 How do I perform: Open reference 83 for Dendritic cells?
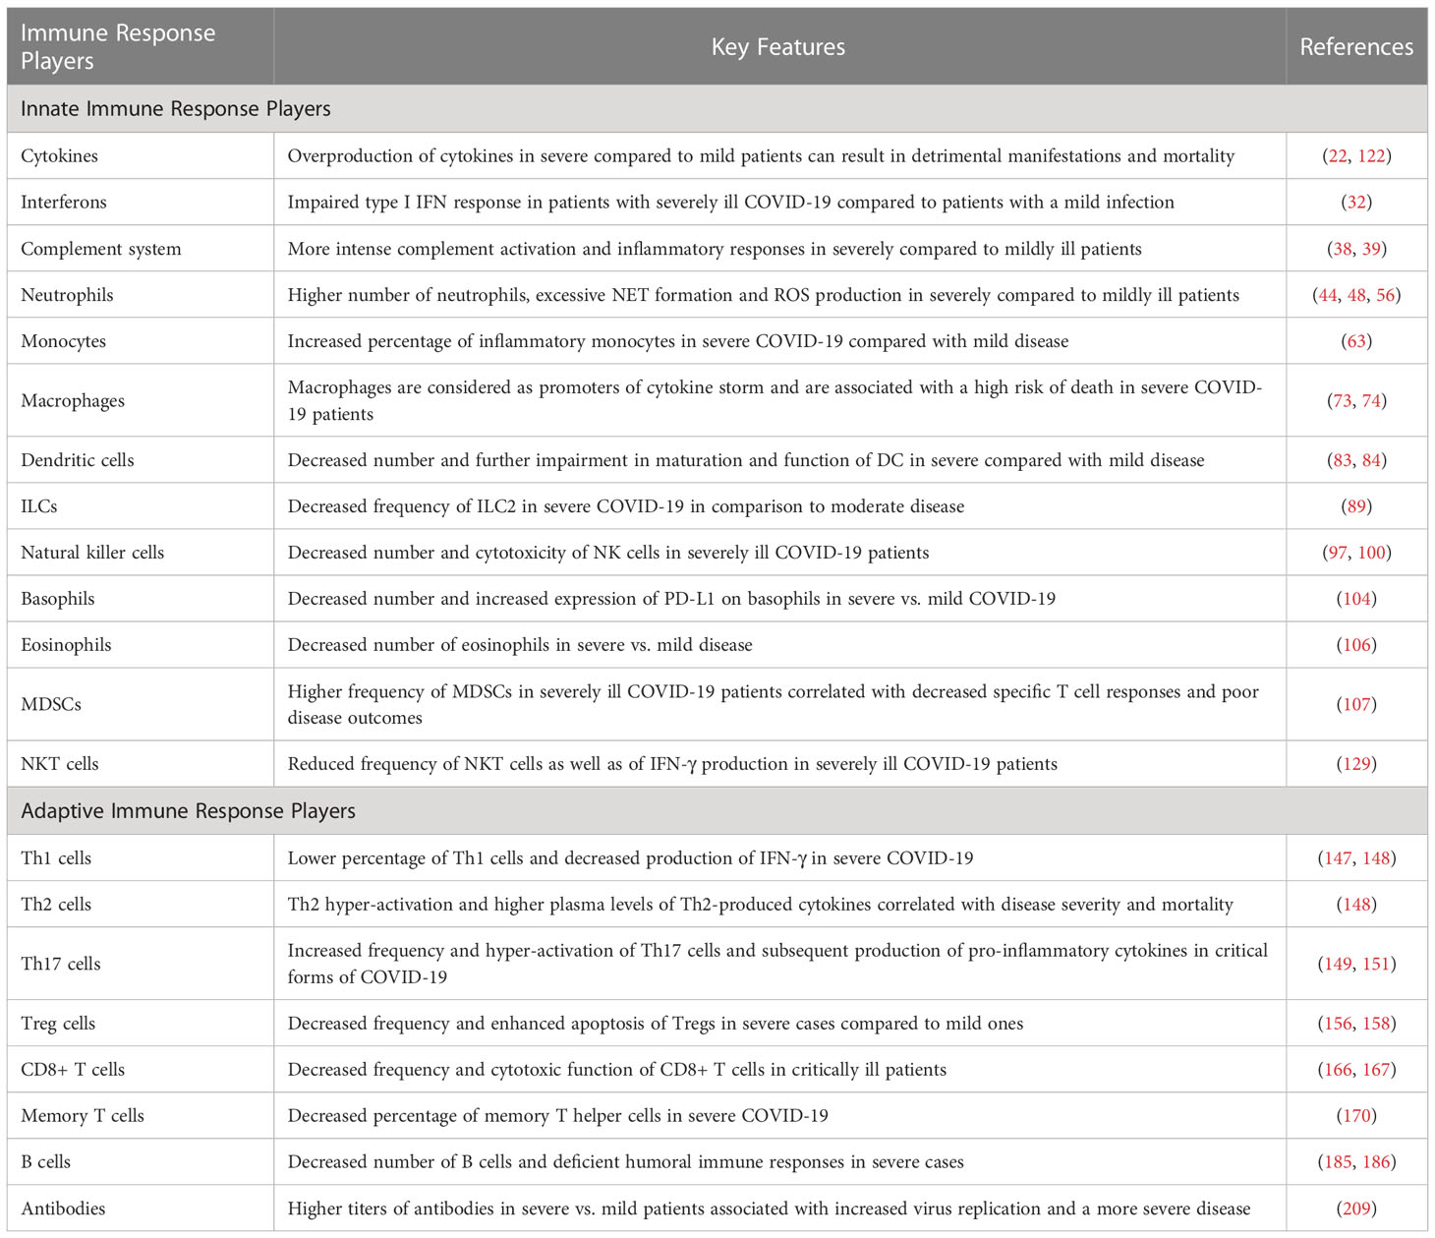(1343, 460)
